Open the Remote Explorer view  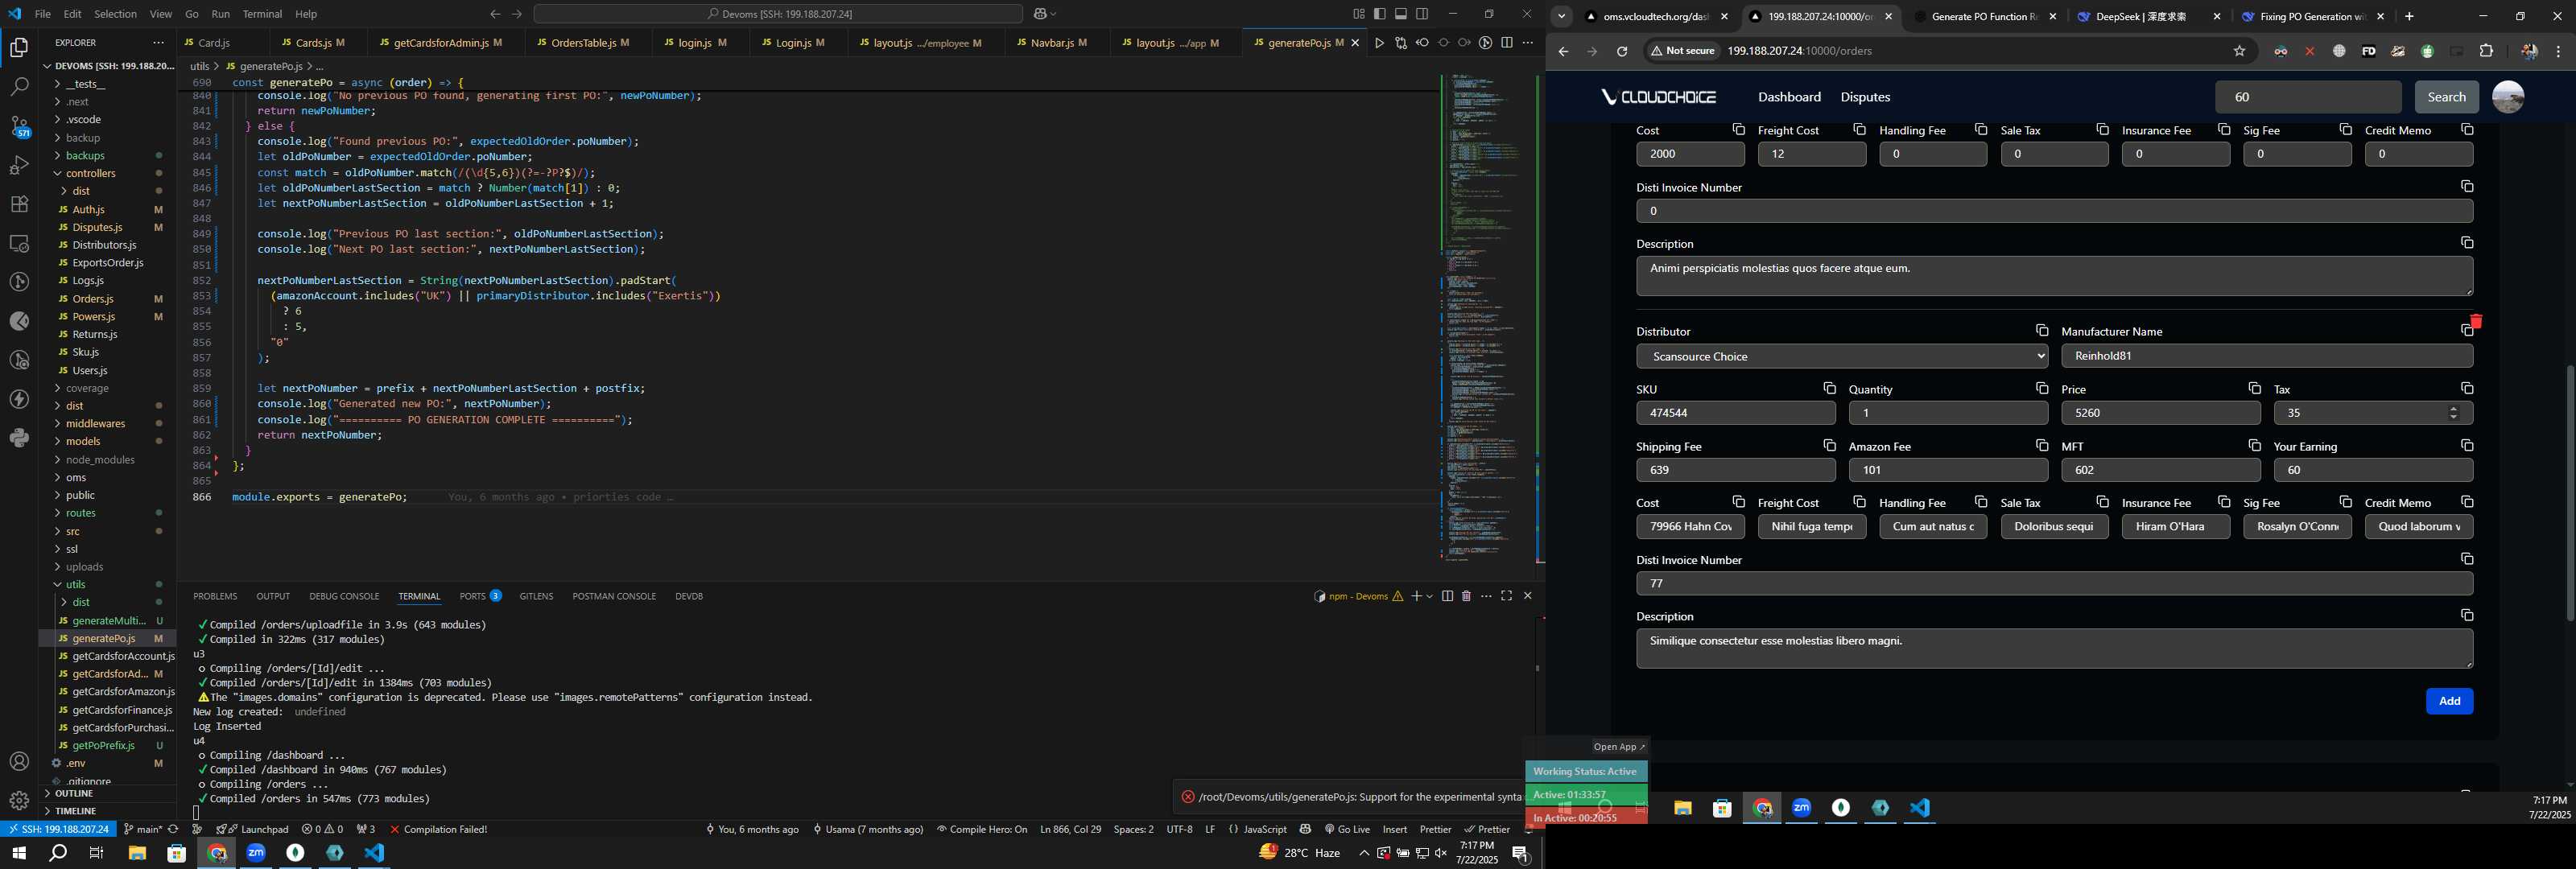[19, 243]
